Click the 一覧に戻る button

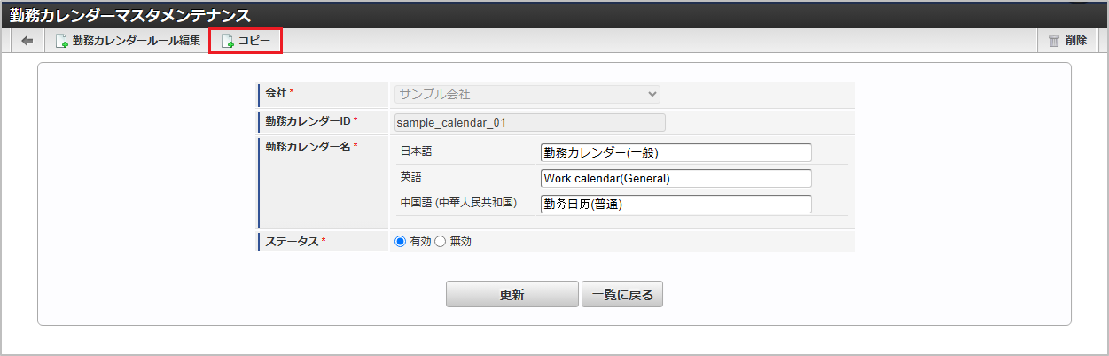pyautogui.click(x=622, y=295)
